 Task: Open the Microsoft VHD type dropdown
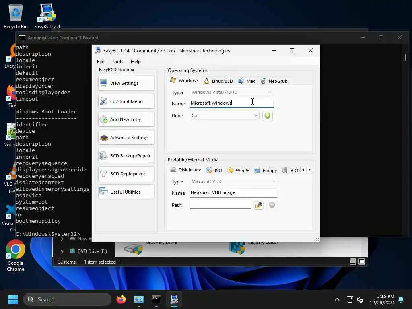(234, 181)
